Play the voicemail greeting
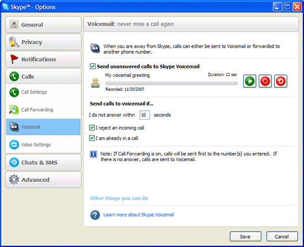Viewport: 304px width, 247px height. tap(249, 81)
